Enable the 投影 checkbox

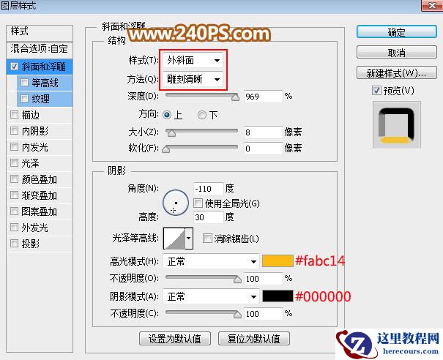click(x=14, y=243)
